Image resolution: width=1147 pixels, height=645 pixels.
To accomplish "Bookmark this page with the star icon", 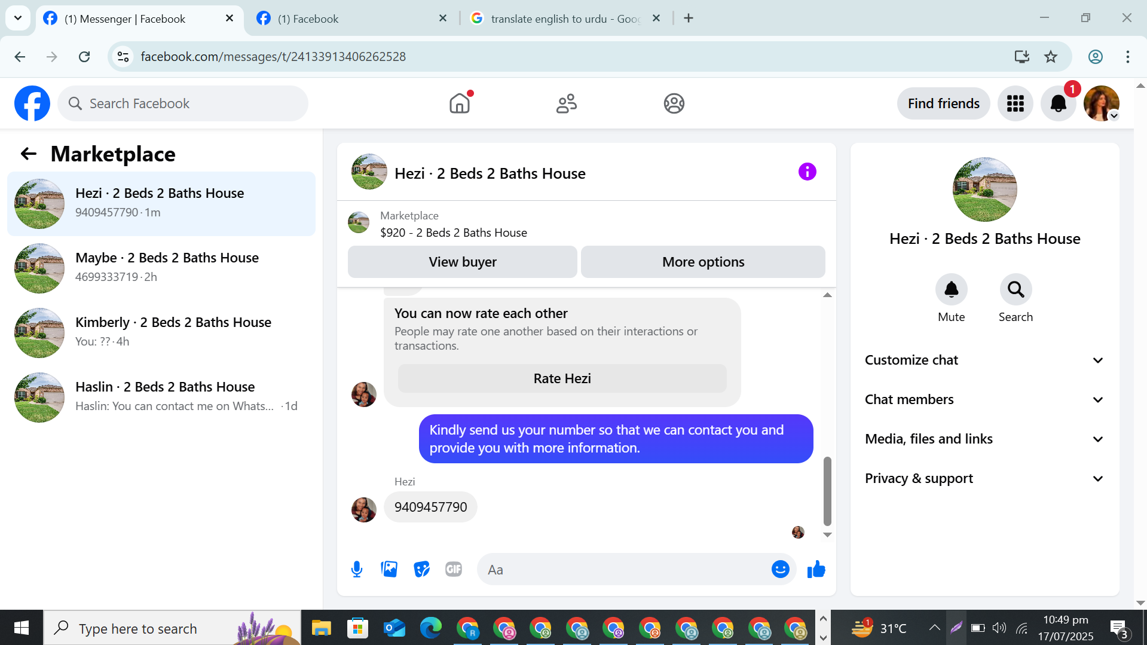I will pos(1051,57).
